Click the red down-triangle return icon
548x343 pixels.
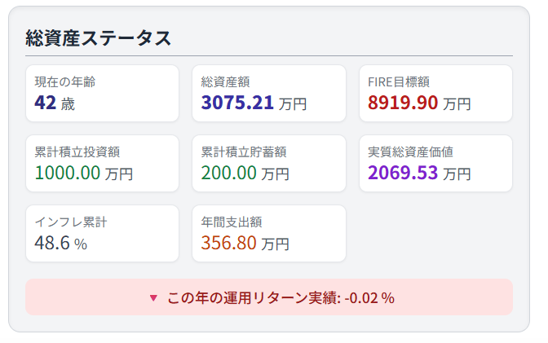pyautogui.click(x=153, y=298)
